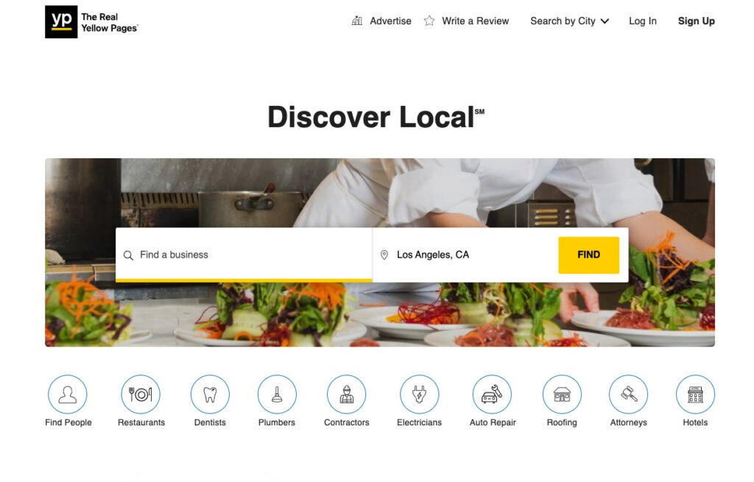754x482 pixels.
Task: Open the Find People category icon
Action: (x=68, y=394)
